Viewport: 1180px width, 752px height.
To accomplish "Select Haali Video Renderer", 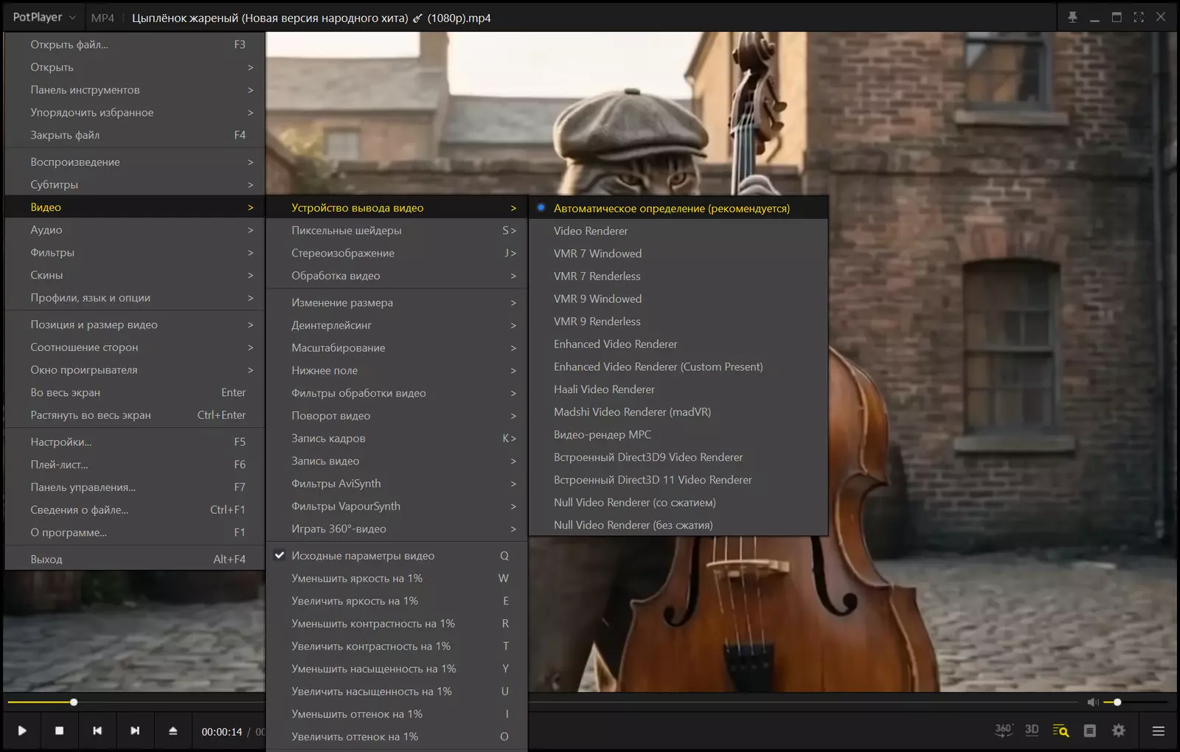I will tap(678, 389).
